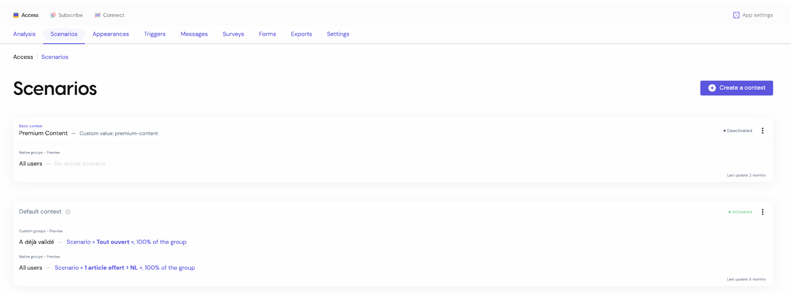Screen dimensions: 791x294
Task: Click All users in Premium Content card
Action: [x=31, y=164]
